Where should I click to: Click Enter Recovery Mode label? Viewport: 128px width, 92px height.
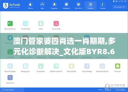[x=56, y=57]
